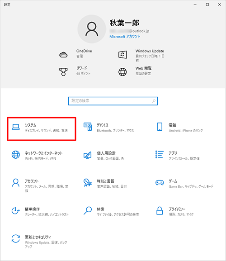Open the Web 閲覧 推奨の設定 entry
Viewport: 226px width, 261px height.
[x=144, y=71]
